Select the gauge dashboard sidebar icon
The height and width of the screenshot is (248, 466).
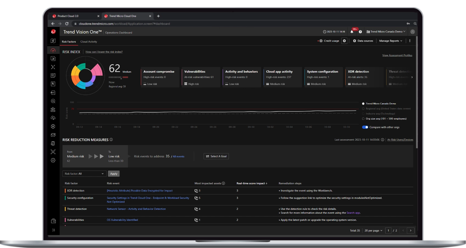(x=53, y=50)
